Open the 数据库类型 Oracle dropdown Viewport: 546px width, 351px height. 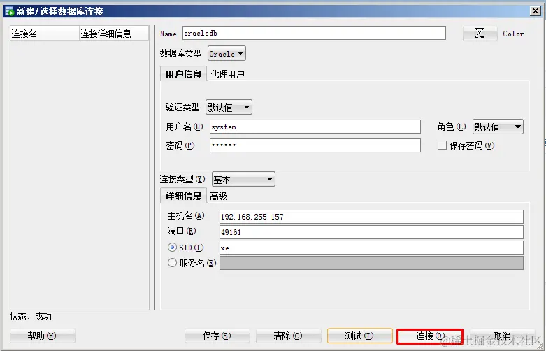227,54
